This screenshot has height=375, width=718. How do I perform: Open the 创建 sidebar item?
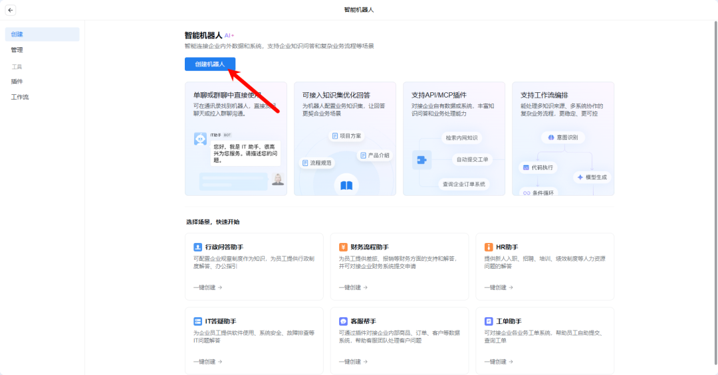pos(42,35)
